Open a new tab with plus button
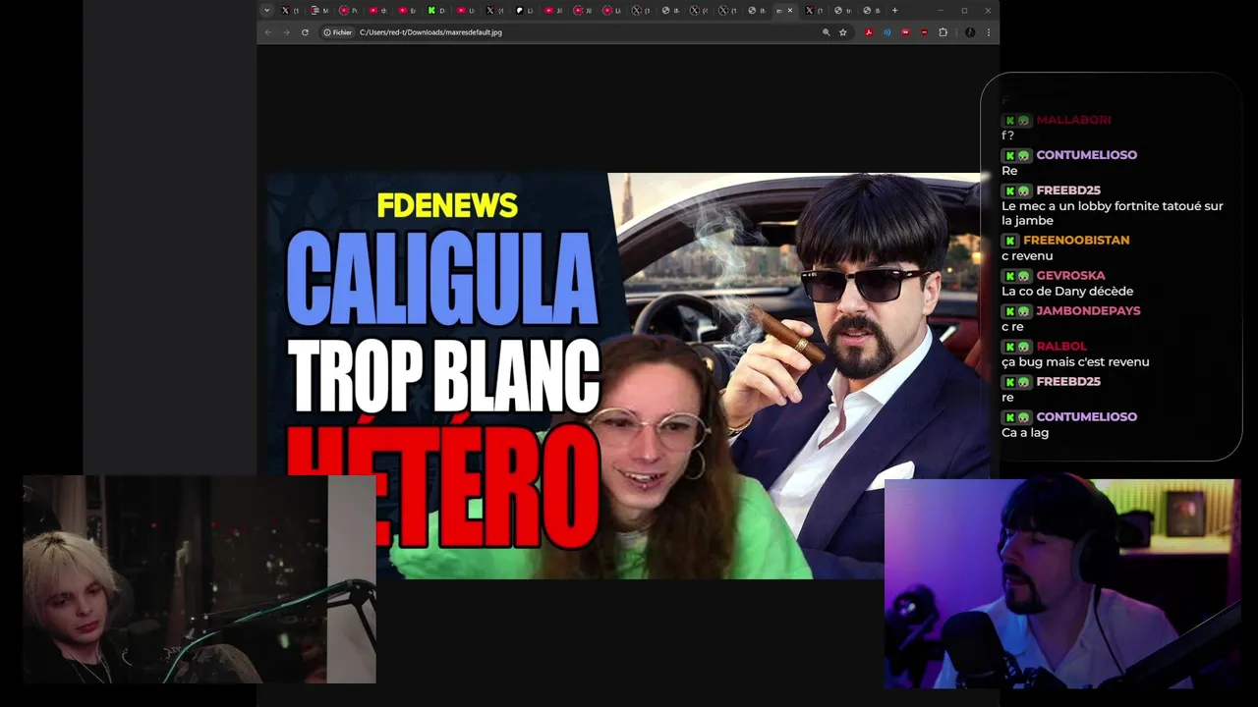 pos(894,10)
